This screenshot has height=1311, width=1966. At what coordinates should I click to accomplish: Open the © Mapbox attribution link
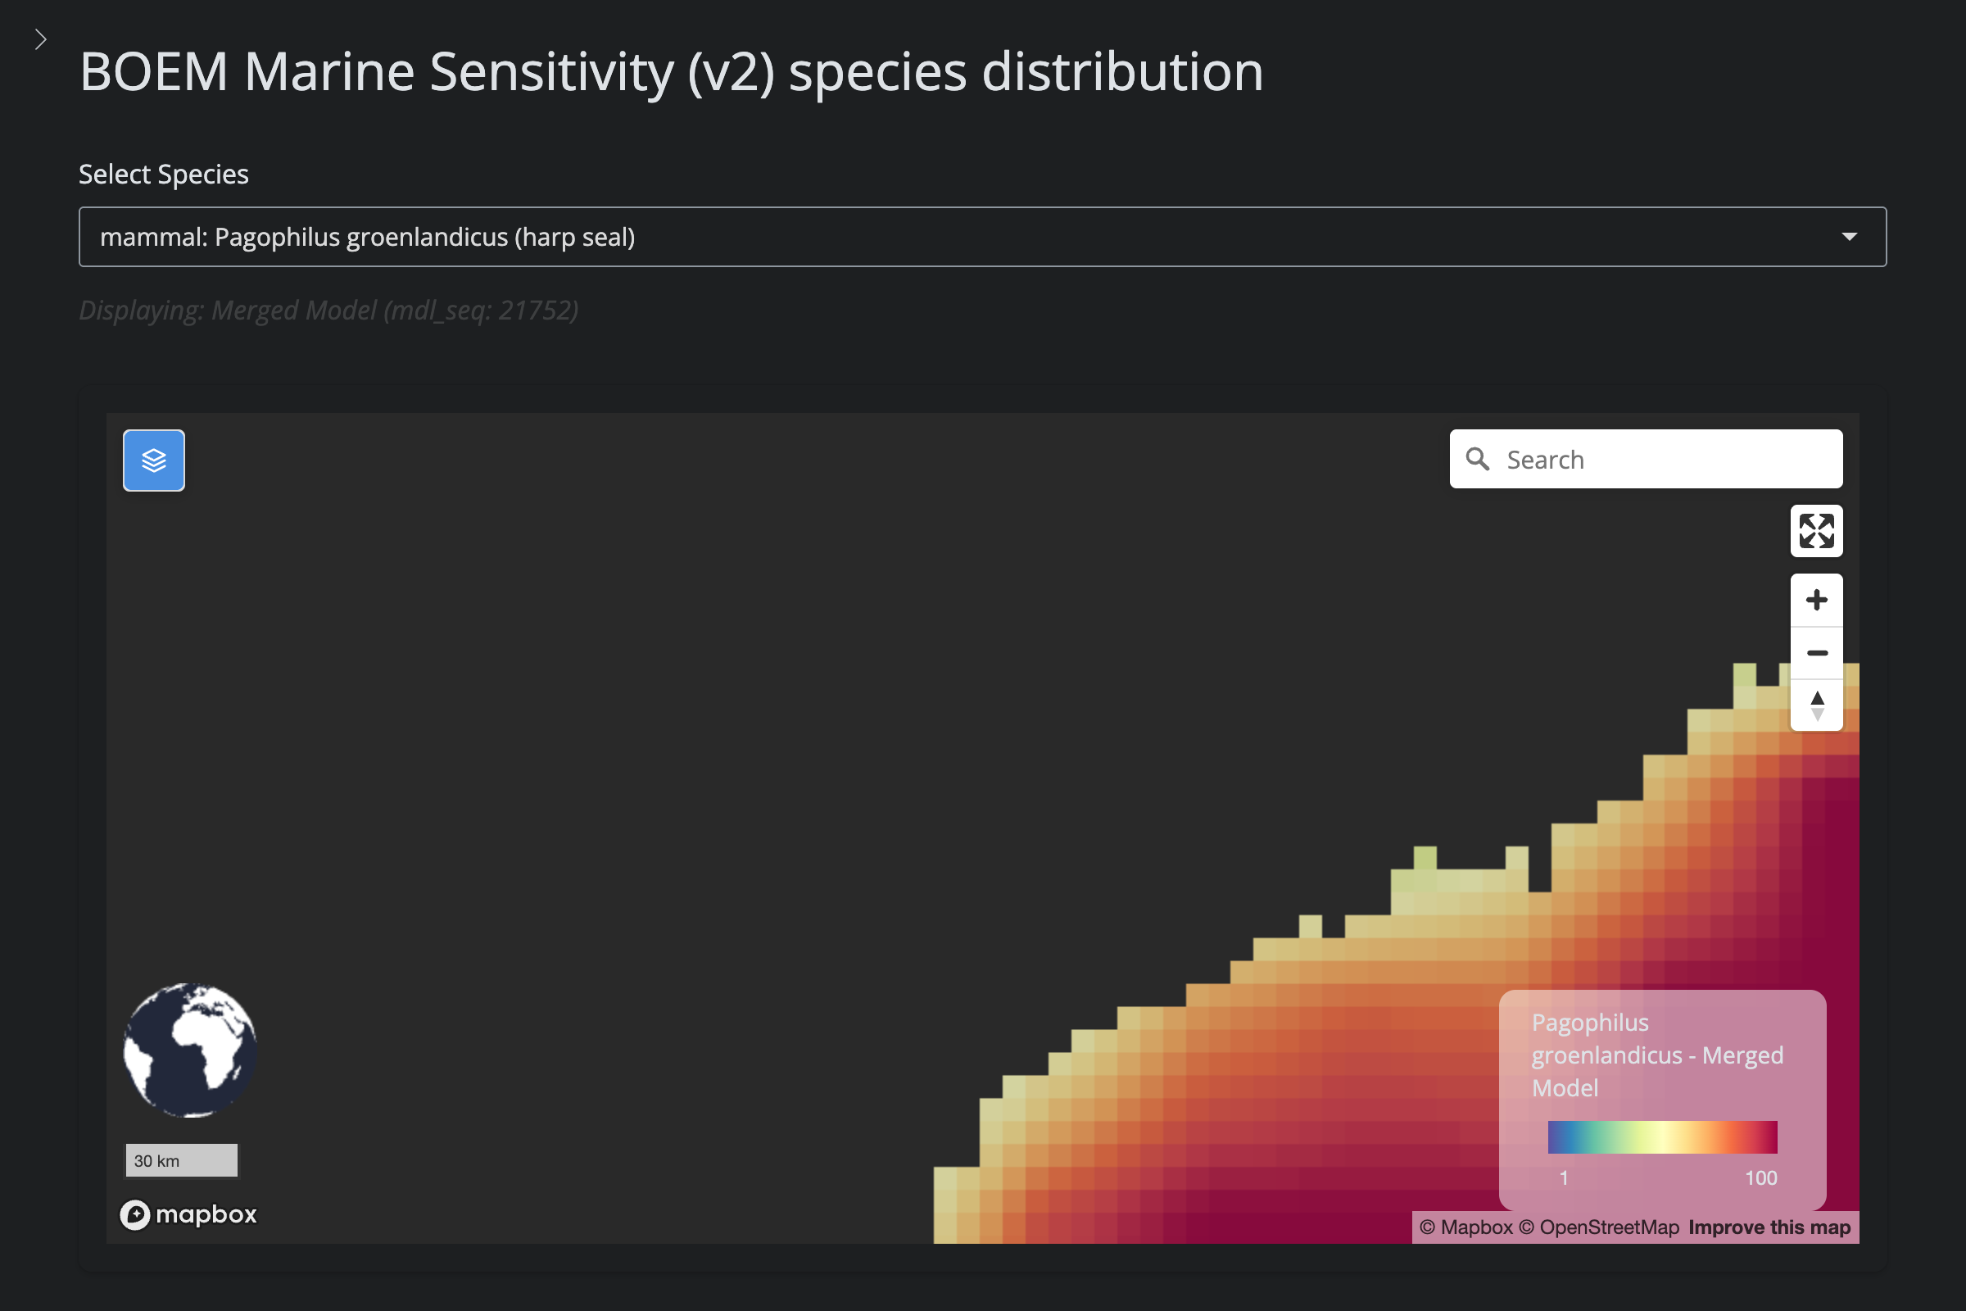point(1465,1227)
